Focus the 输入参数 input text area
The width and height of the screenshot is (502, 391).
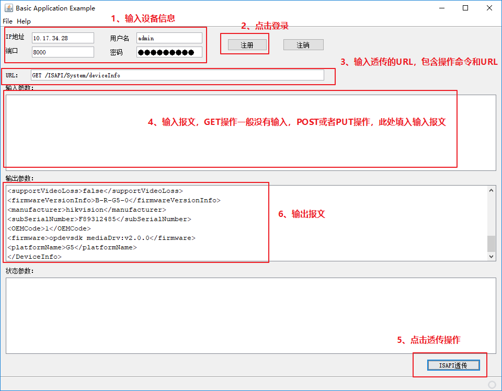click(250, 132)
